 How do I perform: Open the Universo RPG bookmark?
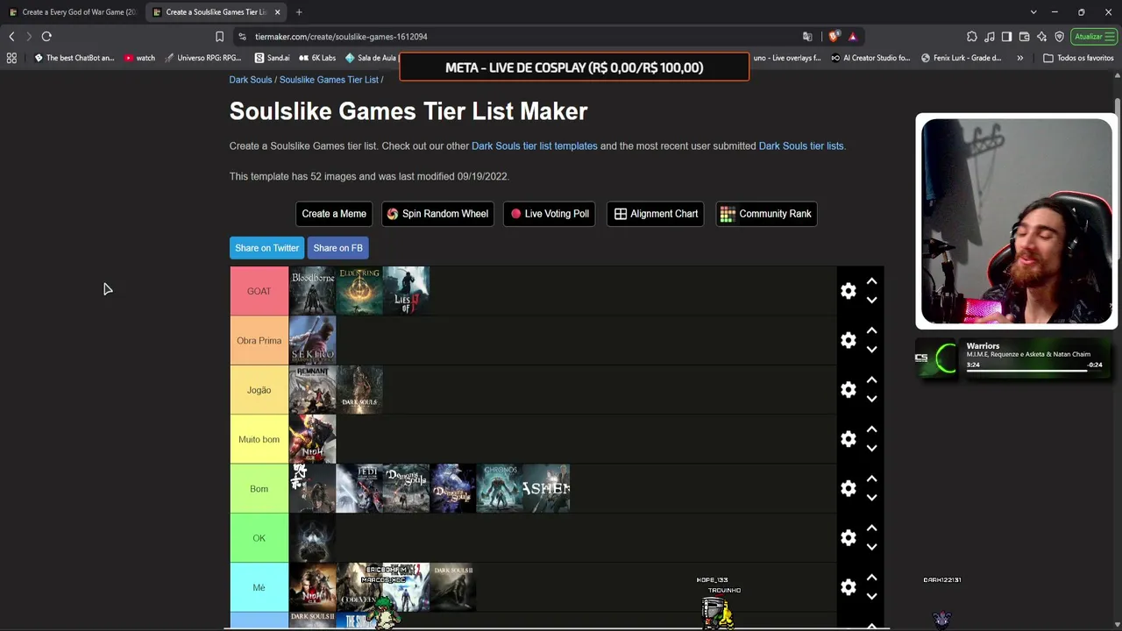(x=203, y=58)
